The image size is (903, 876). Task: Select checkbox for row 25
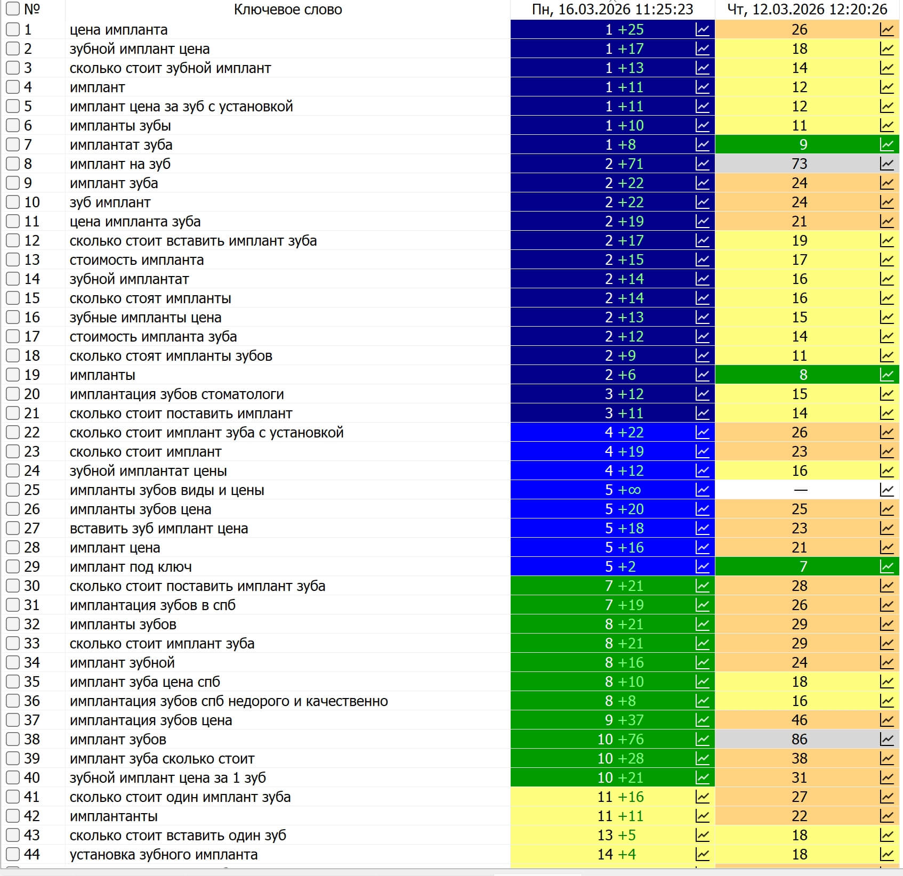(x=13, y=490)
